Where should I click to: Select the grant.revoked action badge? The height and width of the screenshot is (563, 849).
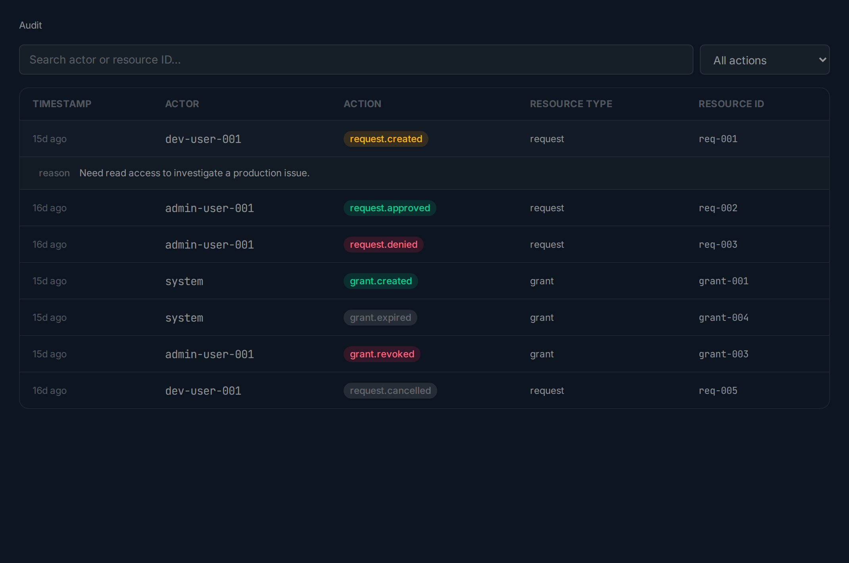coord(382,354)
